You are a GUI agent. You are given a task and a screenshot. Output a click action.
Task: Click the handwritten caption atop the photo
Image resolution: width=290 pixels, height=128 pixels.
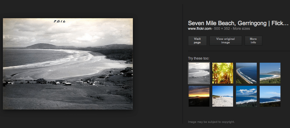tap(60, 21)
